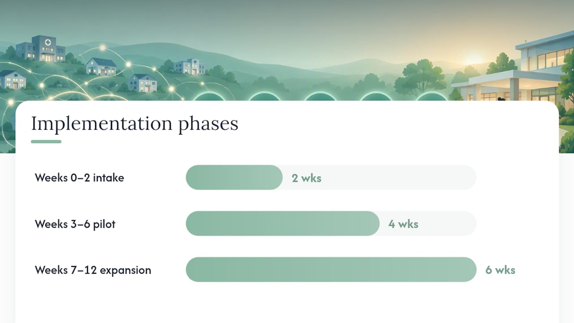
Task: Click the 6 wks value text
Action: coord(500,270)
